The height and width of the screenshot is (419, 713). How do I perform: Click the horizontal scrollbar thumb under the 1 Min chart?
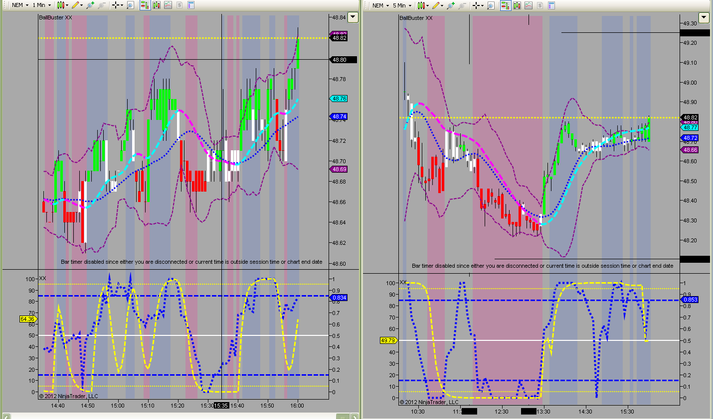344,416
